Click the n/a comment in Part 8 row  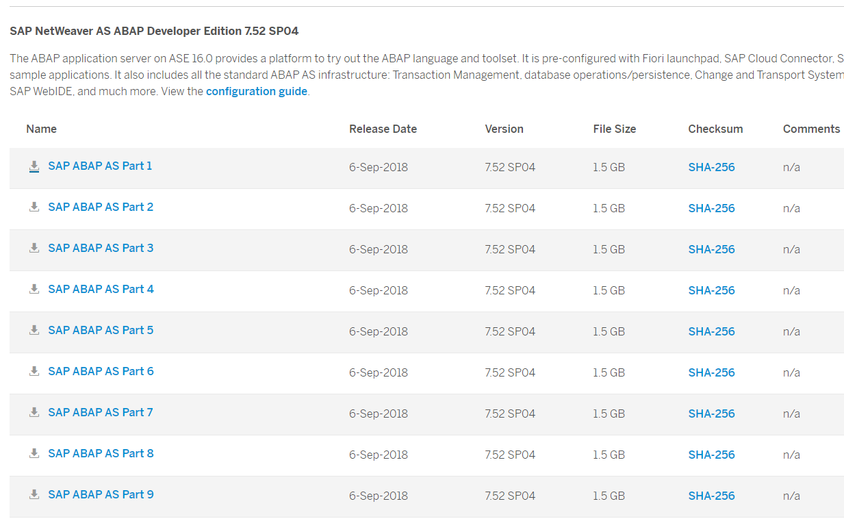791,455
